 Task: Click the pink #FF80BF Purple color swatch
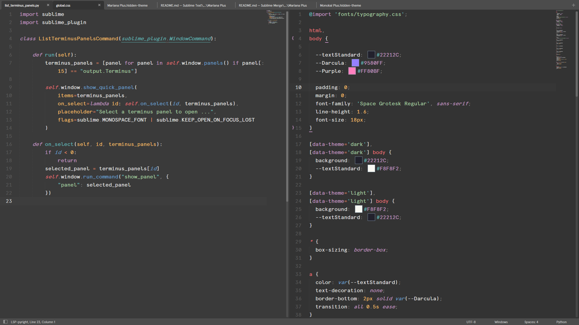[352, 71]
